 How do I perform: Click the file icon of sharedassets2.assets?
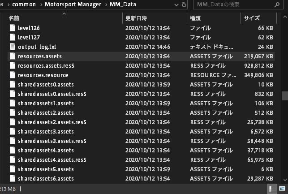13,112
